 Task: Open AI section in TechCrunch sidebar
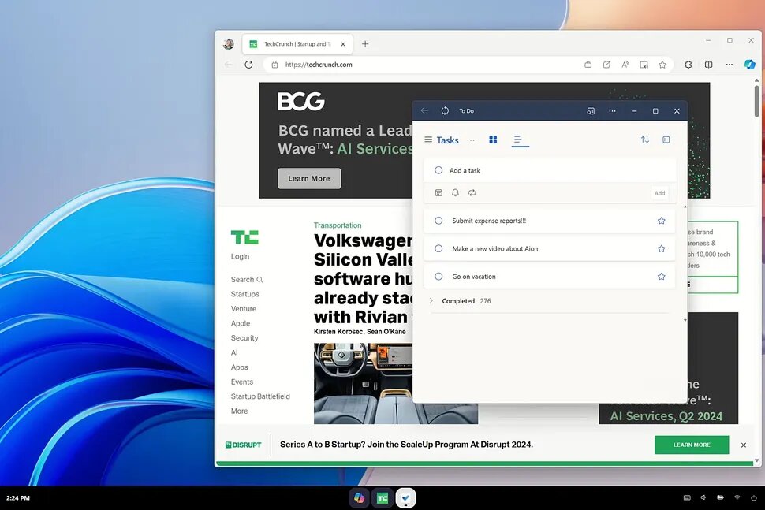[x=234, y=352]
